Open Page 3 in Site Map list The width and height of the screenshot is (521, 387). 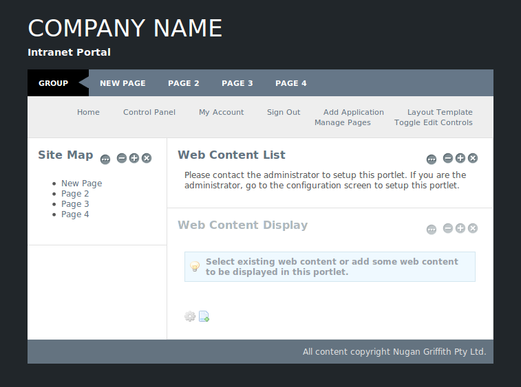tap(75, 203)
